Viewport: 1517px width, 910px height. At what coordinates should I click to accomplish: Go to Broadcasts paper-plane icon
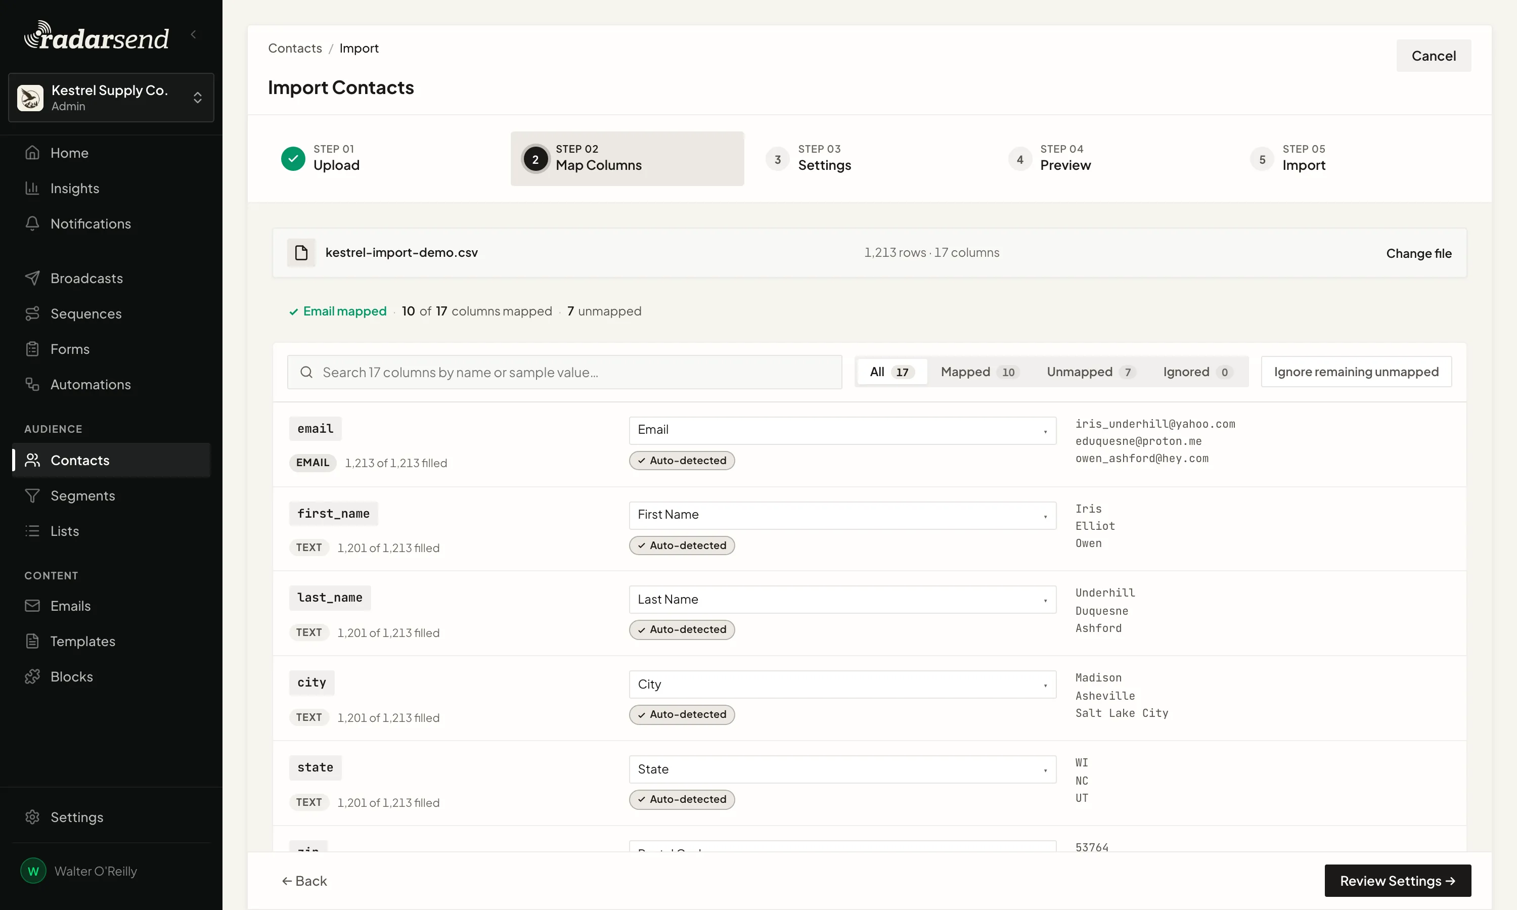pos(32,279)
